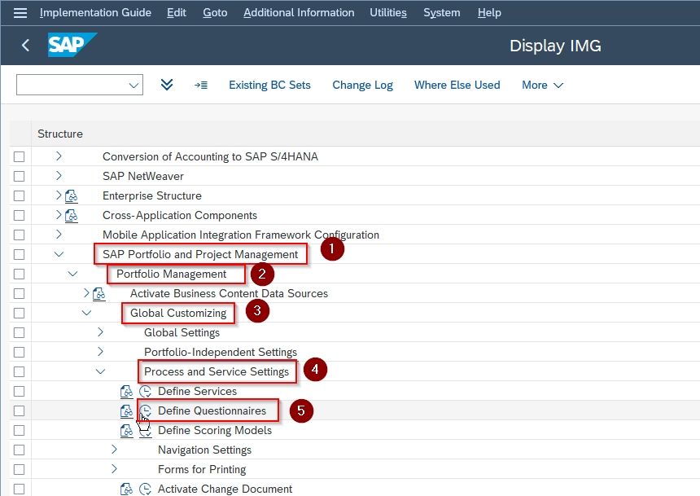Viewport: 700px width, 496px height.
Task: Check the box for Navigation Settings row
Action: (x=20, y=450)
